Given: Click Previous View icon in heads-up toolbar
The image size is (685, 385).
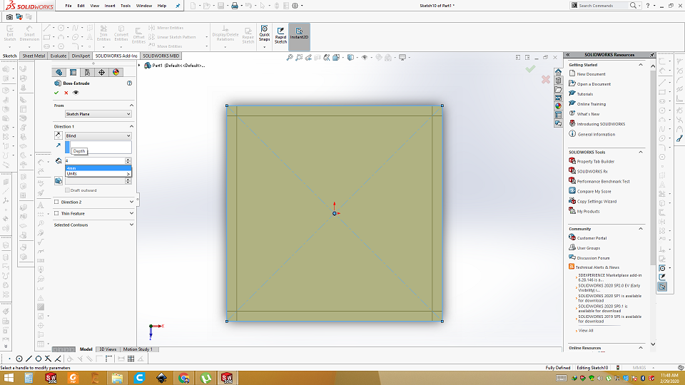Looking at the screenshot, I should click(x=308, y=57).
